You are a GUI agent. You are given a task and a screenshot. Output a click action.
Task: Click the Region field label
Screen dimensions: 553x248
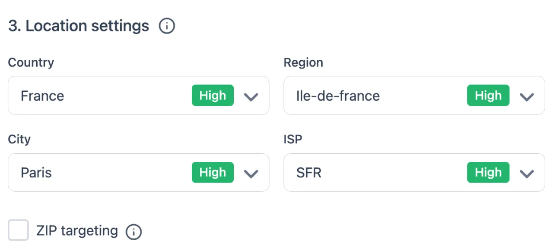303,62
